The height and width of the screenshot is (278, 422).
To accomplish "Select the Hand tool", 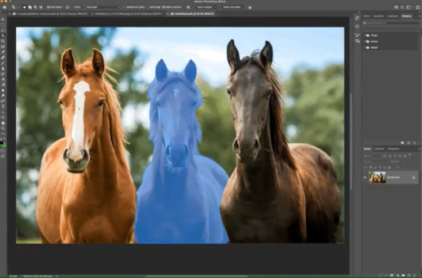I will 3,123.
